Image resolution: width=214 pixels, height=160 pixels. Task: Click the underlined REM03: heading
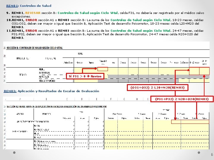point(10,91)
